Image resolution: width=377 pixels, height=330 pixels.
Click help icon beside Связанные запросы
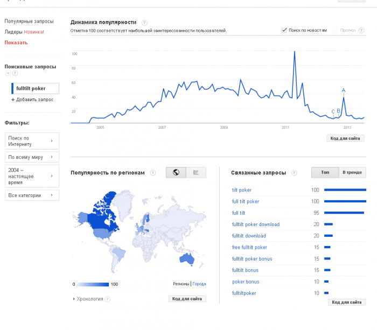(x=294, y=173)
